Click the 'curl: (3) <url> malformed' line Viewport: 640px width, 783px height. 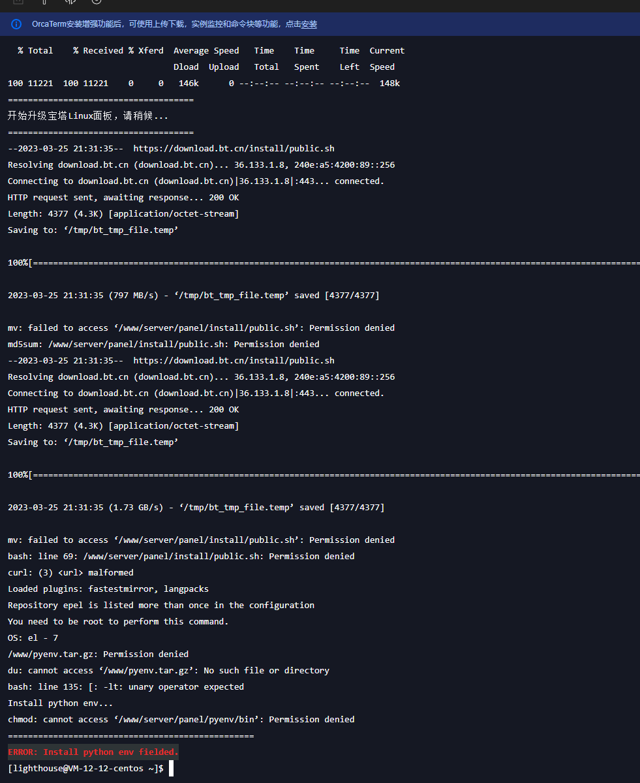[x=70, y=573]
